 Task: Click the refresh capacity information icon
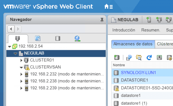click(149, 57)
